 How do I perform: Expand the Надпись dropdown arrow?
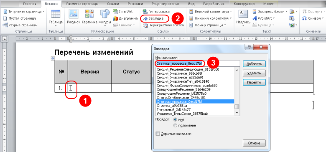tap(243, 26)
